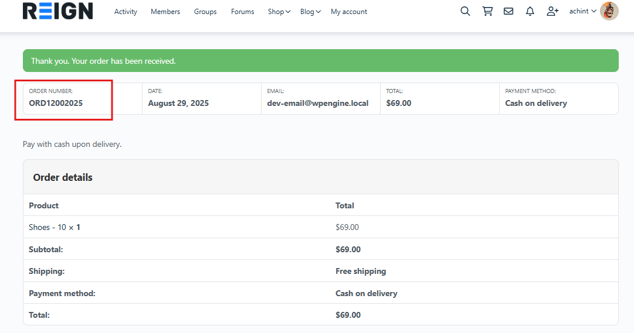Click the Shoes row price $69.00

pyautogui.click(x=347, y=227)
